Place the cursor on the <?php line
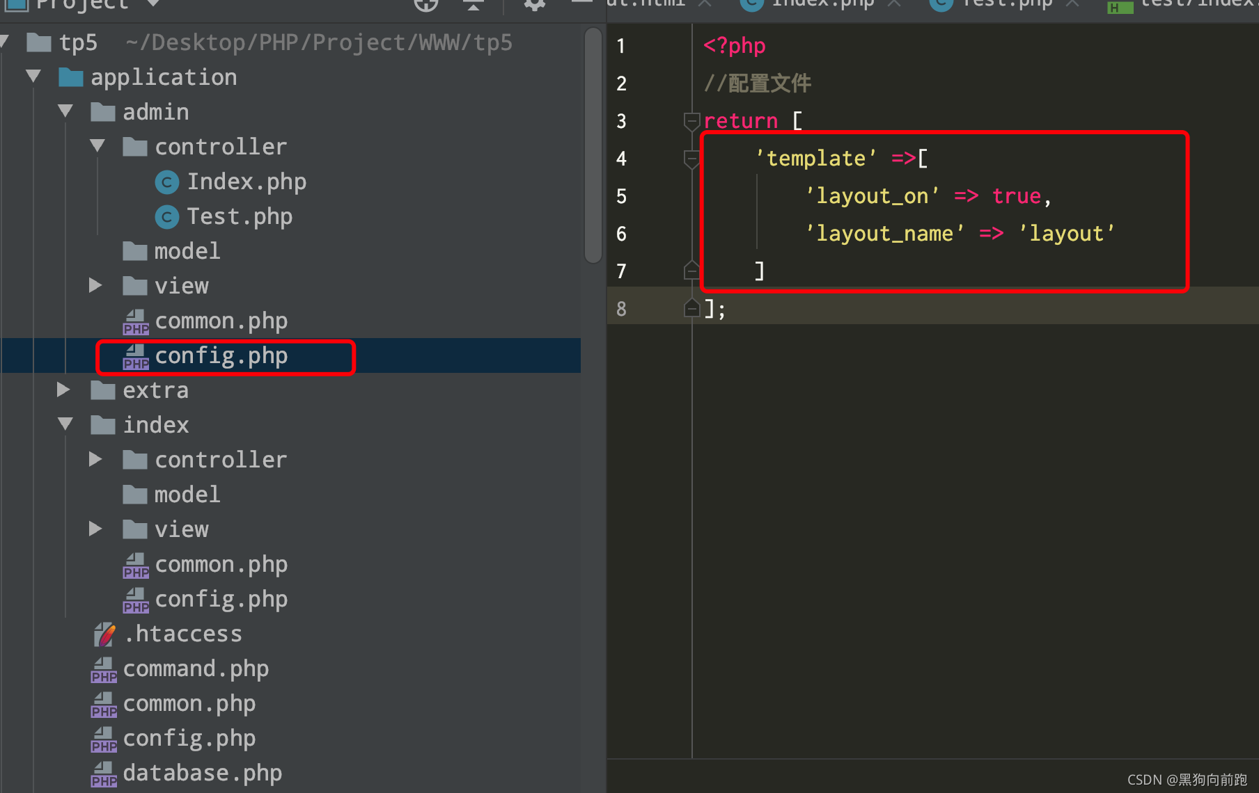This screenshot has width=1259, height=793. click(x=734, y=46)
